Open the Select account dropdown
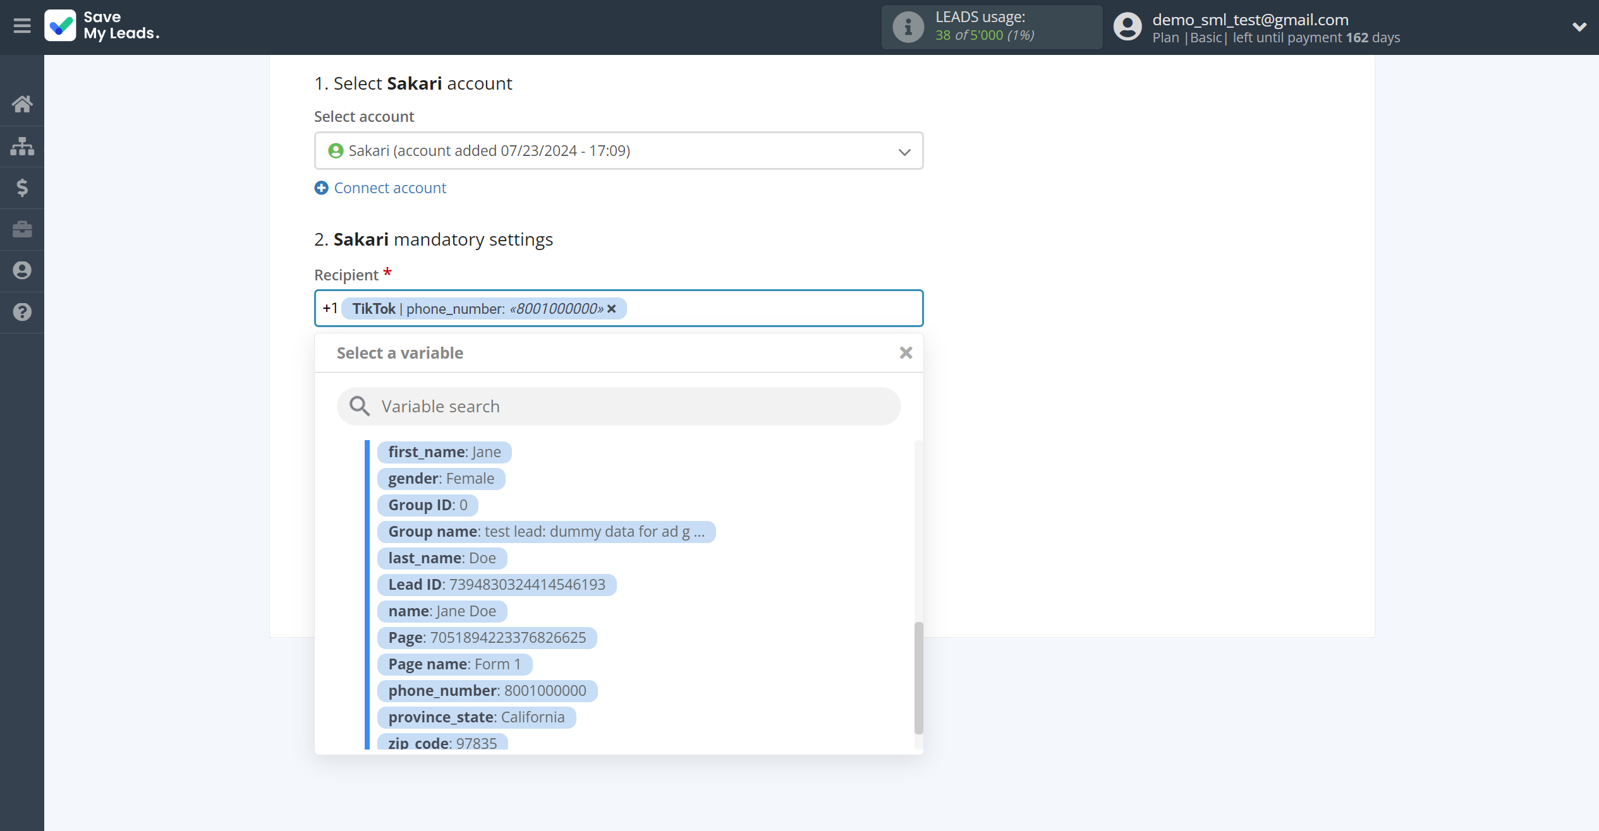Image resolution: width=1599 pixels, height=831 pixels. [x=619, y=151]
